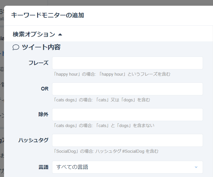Select the 除外 exclusion input field
This screenshot has width=213, height=177.
(x=127, y=115)
